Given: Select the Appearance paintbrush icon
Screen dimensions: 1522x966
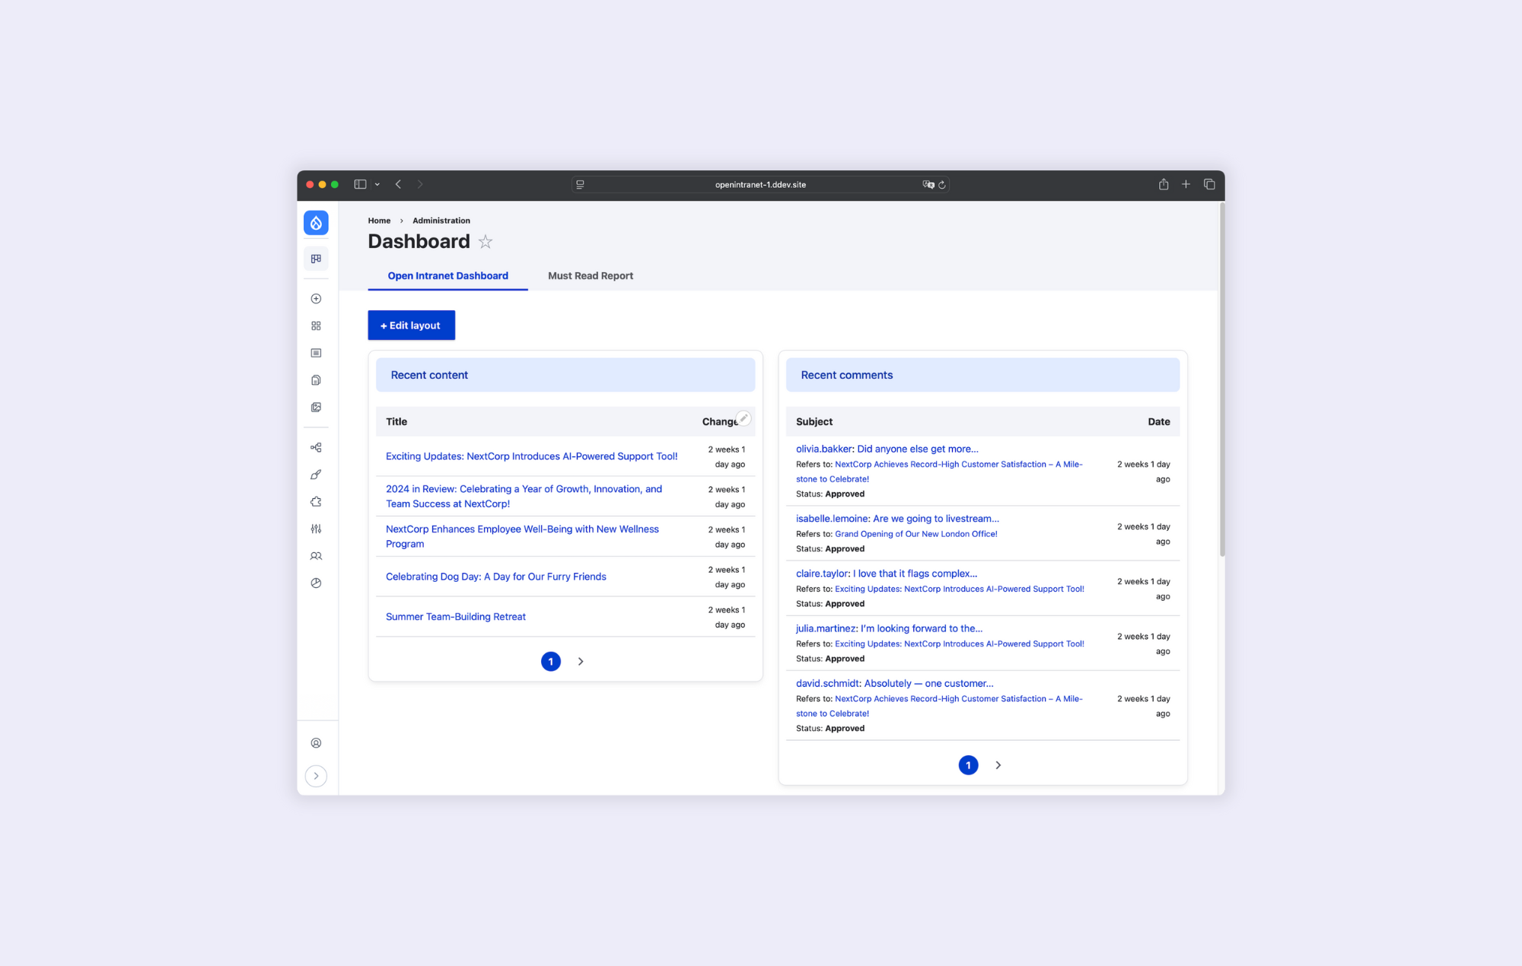Looking at the screenshot, I should tap(316, 474).
